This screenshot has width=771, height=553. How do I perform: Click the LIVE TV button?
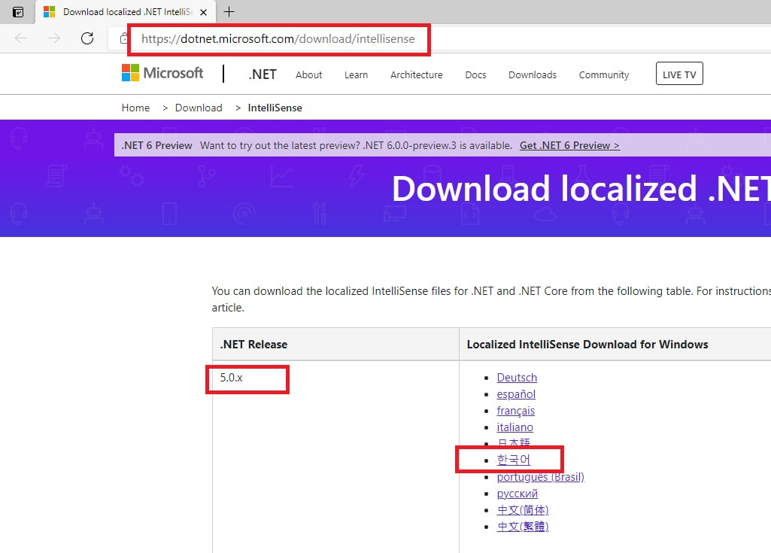[x=679, y=74]
